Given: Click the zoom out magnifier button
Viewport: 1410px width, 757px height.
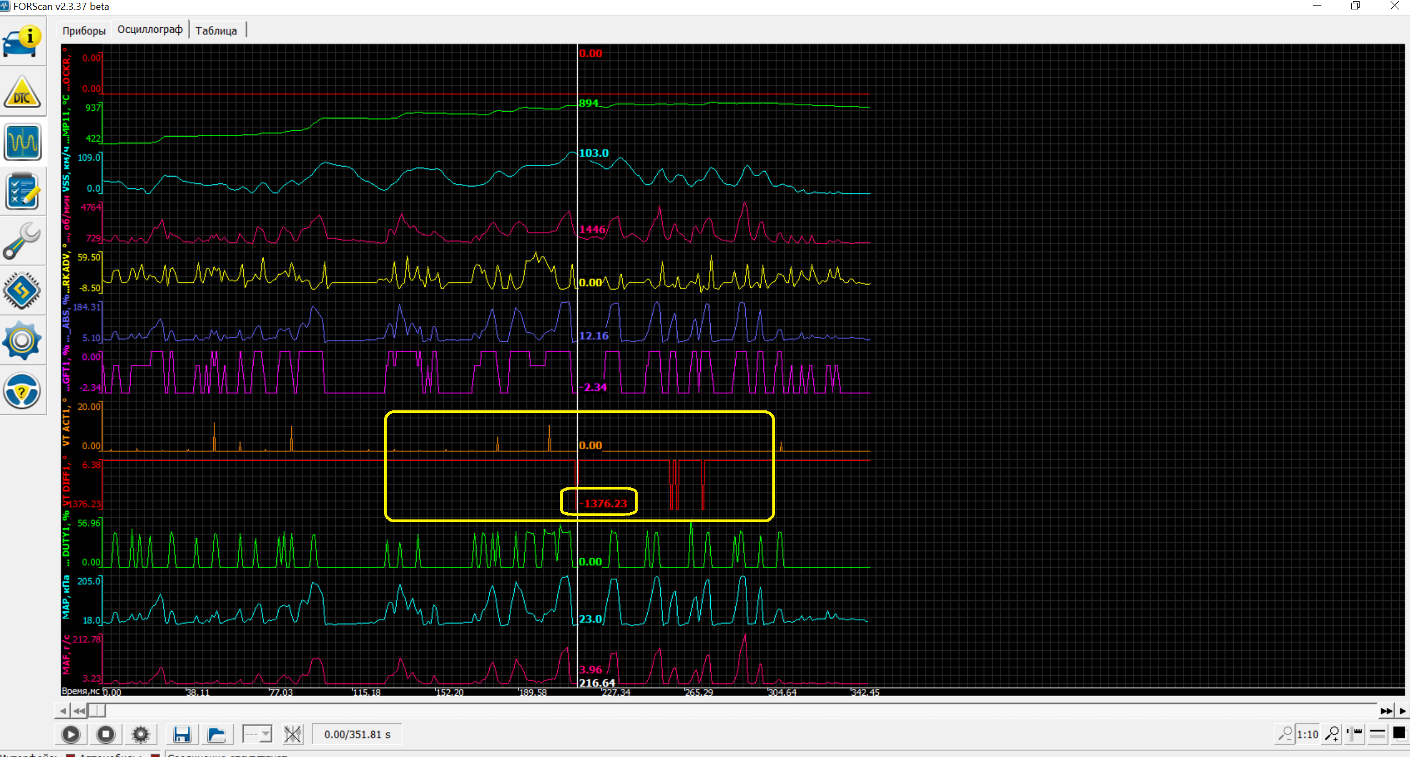Looking at the screenshot, I should pyautogui.click(x=1285, y=734).
